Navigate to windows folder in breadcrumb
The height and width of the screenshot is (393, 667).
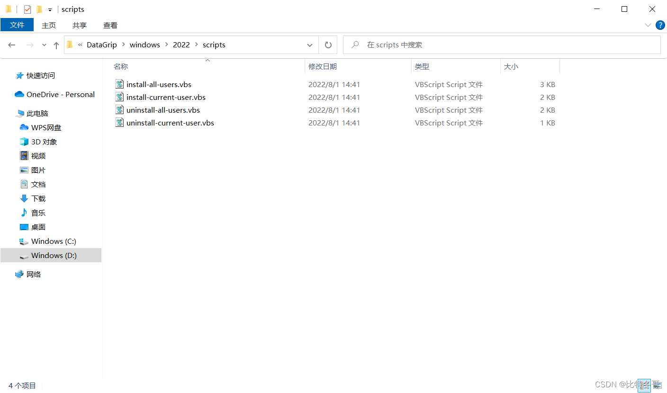tap(145, 45)
